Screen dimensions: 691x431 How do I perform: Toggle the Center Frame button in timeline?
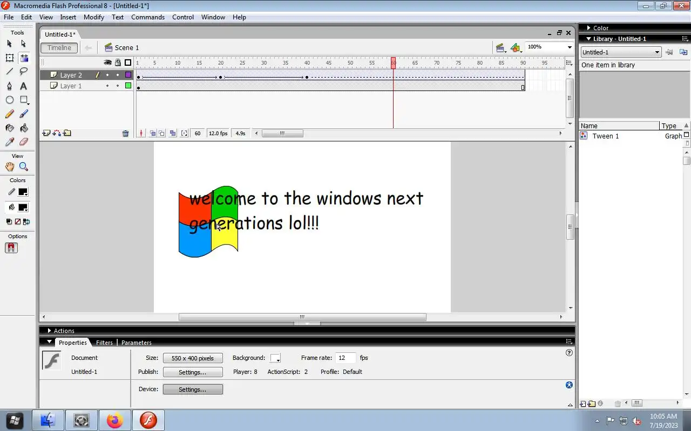pos(141,134)
